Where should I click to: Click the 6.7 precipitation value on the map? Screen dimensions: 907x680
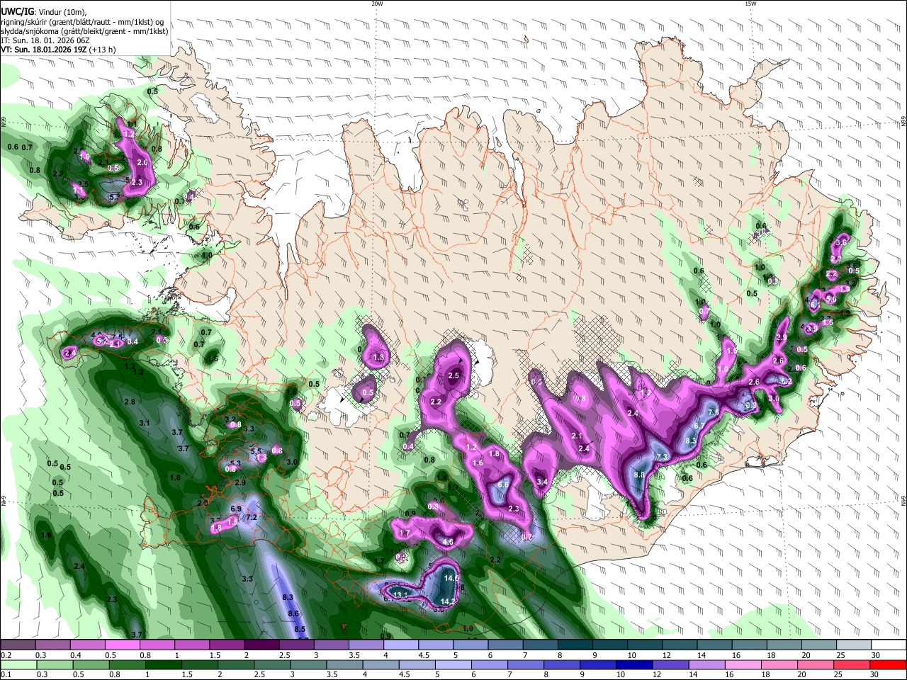[699, 426]
